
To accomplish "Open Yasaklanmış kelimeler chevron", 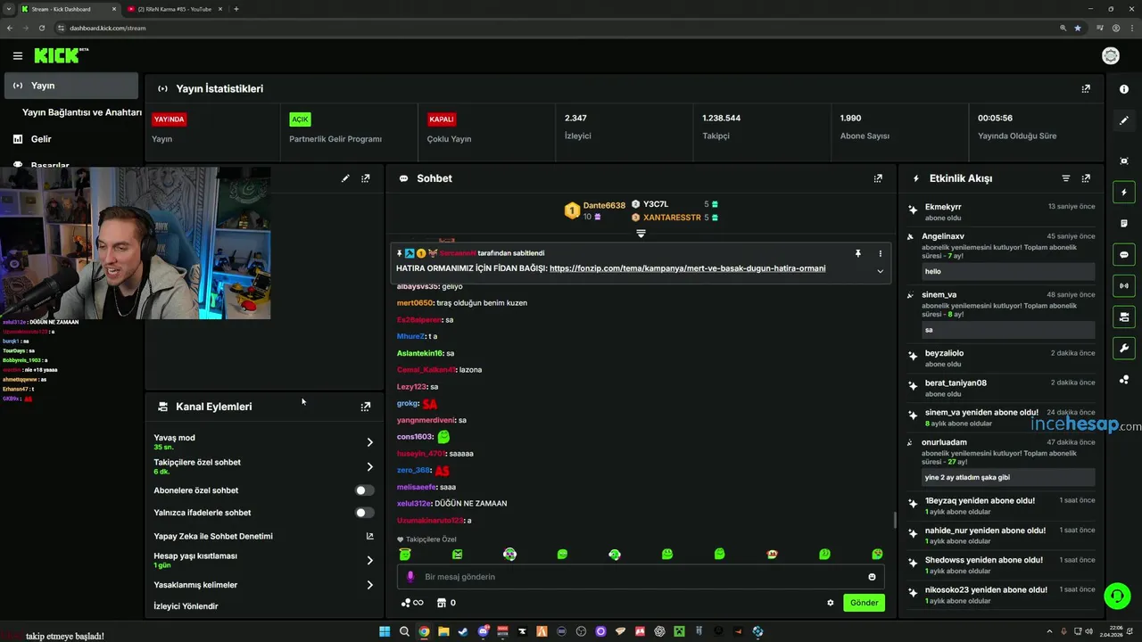I will pos(369,585).
